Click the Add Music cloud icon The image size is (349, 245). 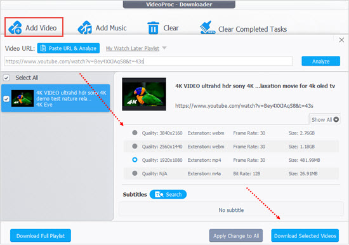(85, 28)
